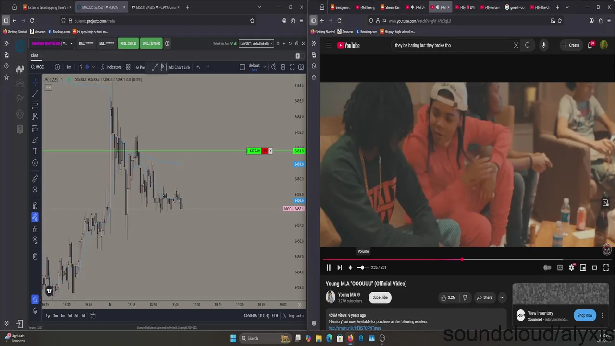The height and width of the screenshot is (346, 615).
Task: Toggle auto scale on the chart
Action: click(x=300, y=316)
